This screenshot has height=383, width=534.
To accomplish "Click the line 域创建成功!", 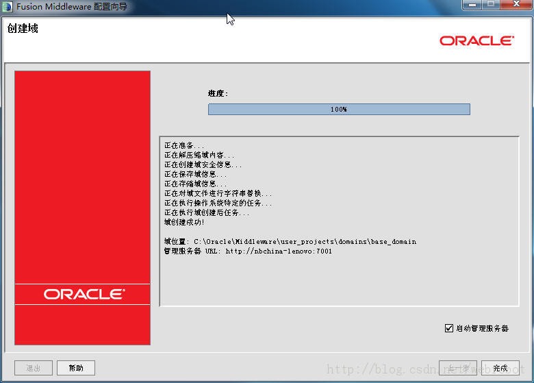I will coord(184,222).
